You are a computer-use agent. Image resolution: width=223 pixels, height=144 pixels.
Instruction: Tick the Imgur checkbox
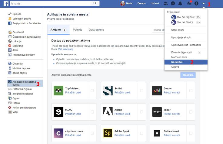pyautogui.click(x=191, y=112)
